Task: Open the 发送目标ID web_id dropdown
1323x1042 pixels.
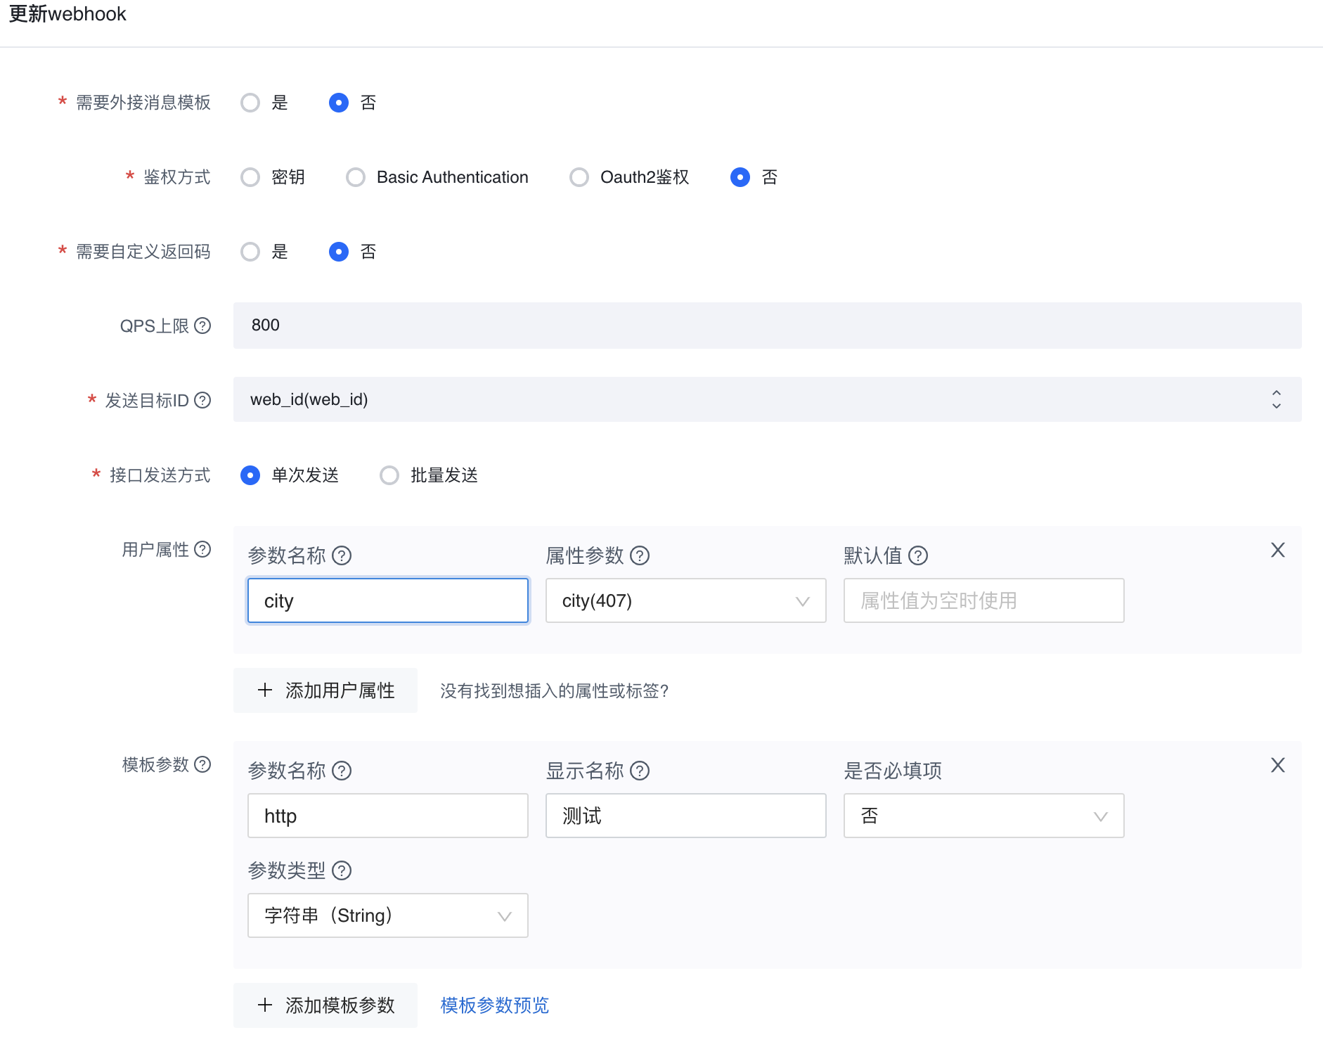Action: [766, 399]
